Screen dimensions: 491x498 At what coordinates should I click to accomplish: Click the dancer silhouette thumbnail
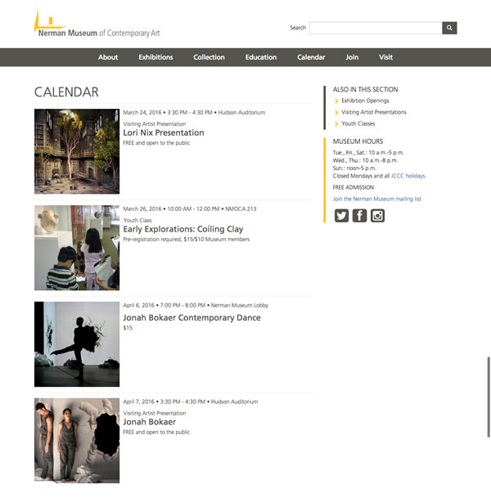77,344
